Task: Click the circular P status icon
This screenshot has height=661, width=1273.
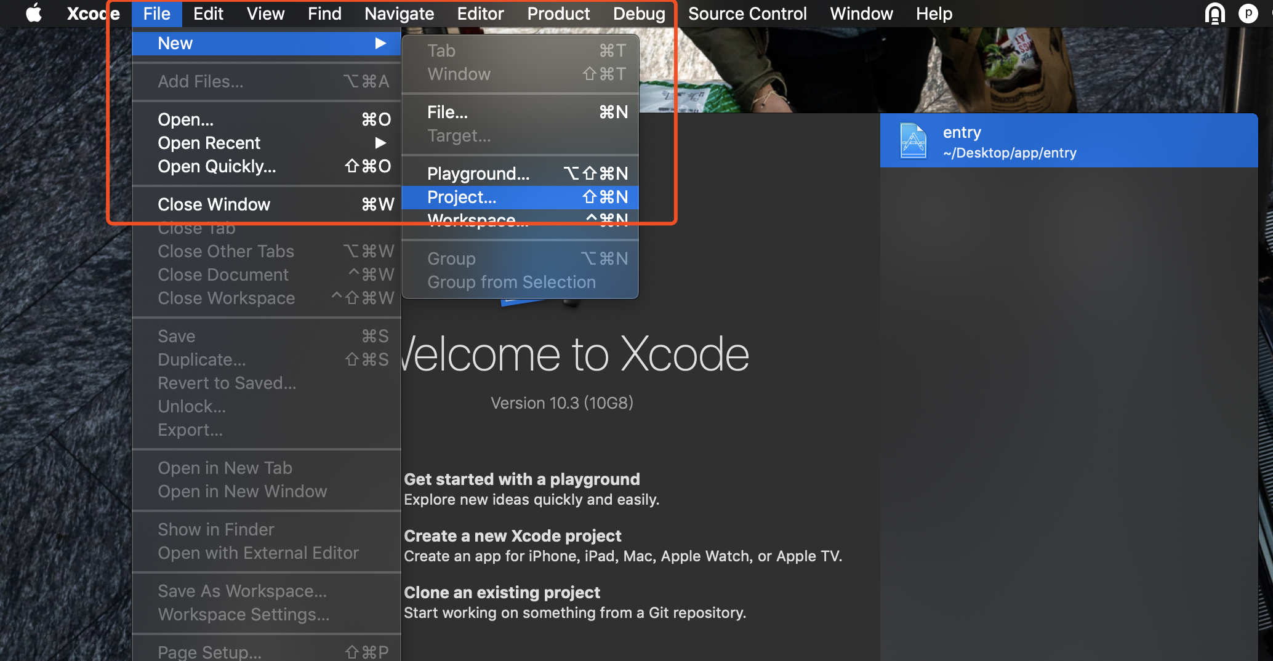Action: point(1248,14)
